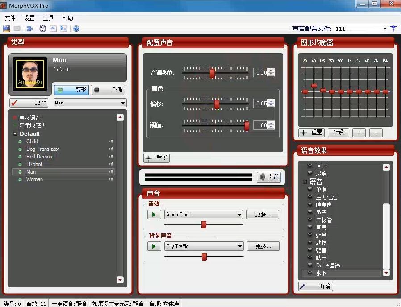
Task: Toggle the 聆听 listen button
Action: pyautogui.click(x=108, y=90)
